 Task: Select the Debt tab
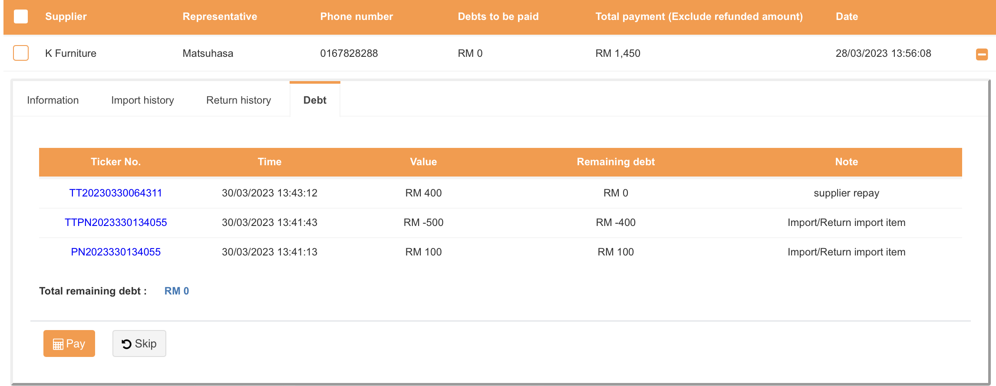(x=315, y=100)
